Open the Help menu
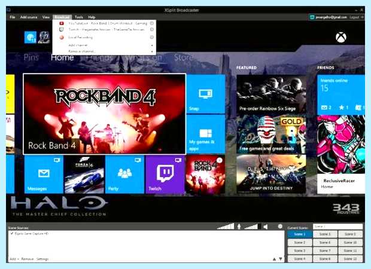Screen dimensions: 371x269 point(92,17)
